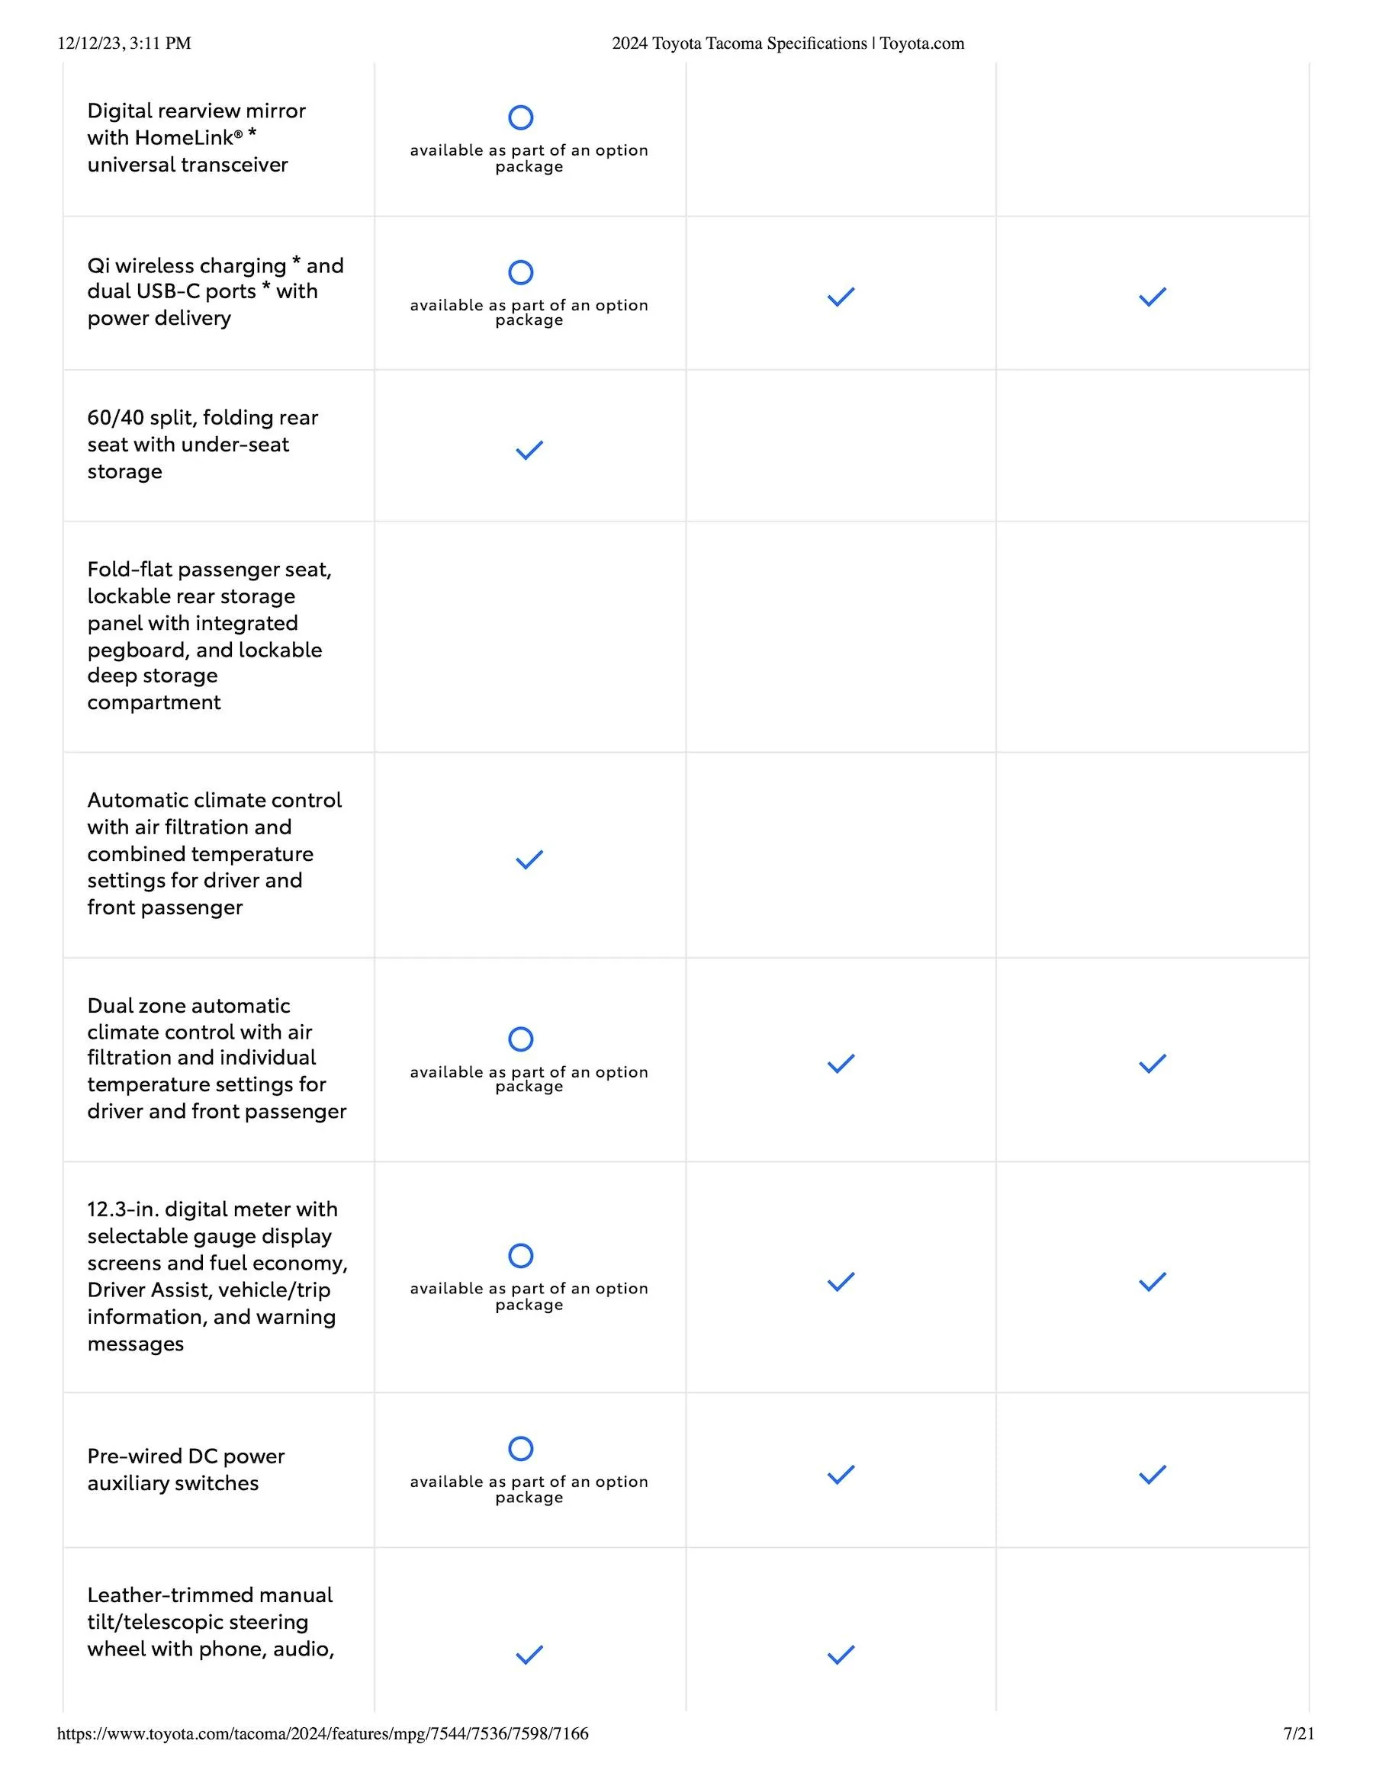Click the circle icon for Dual zone climate control
The width and height of the screenshot is (1373, 1776).
tap(520, 1039)
